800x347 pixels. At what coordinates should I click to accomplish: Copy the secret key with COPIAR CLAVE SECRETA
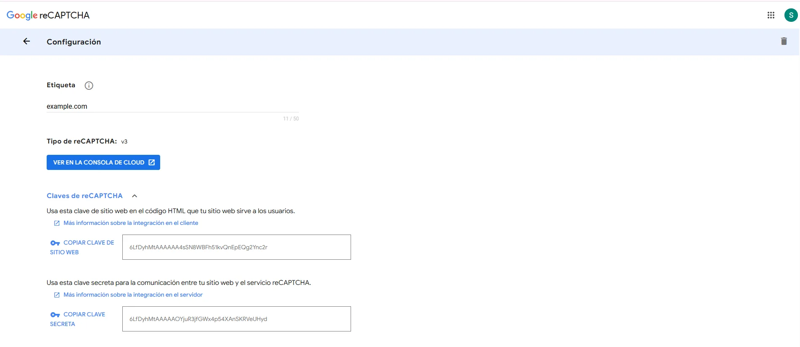tap(78, 319)
